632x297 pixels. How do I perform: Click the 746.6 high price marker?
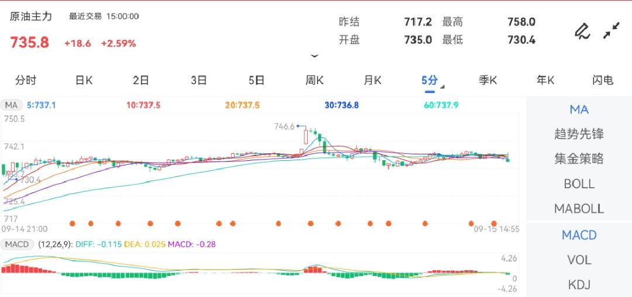pyautogui.click(x=284, y=126)
